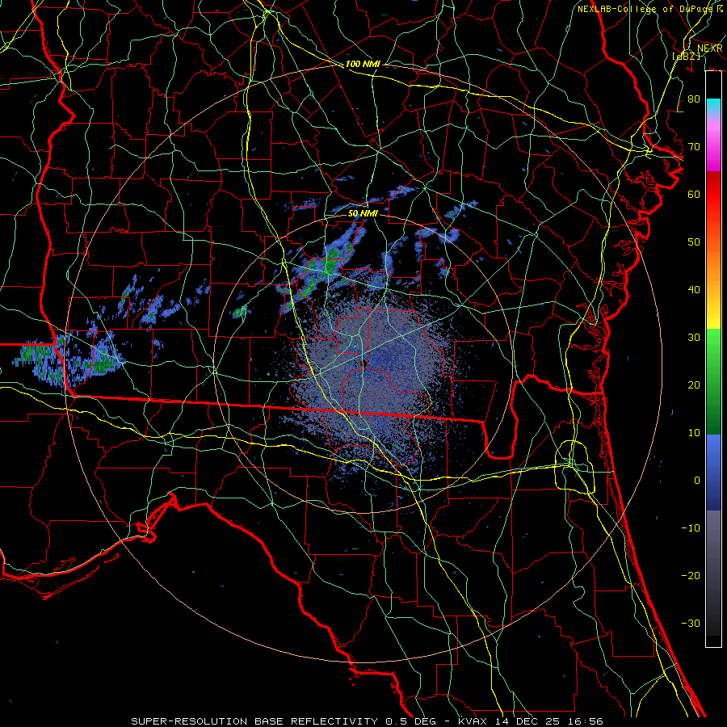This screenshot has height=727, width=727.
Task: Click the KVAX radar site at ring center
Action: click(363, 363)
